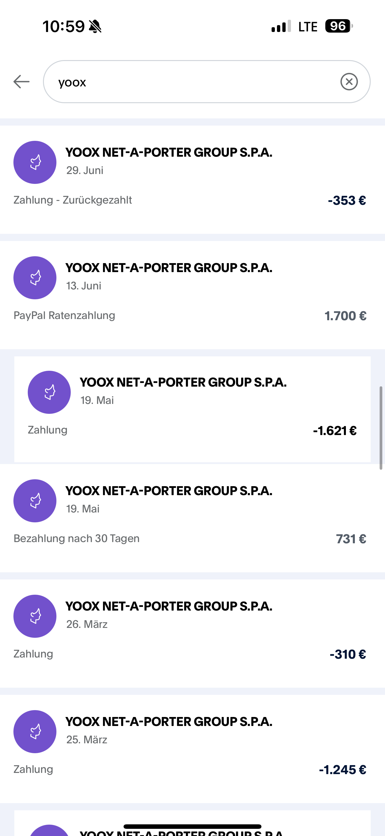Open the 29. Juni YOOX transaction title
Image resolution: width=385 pixels, height=836 pixels.
click(169, 152)
